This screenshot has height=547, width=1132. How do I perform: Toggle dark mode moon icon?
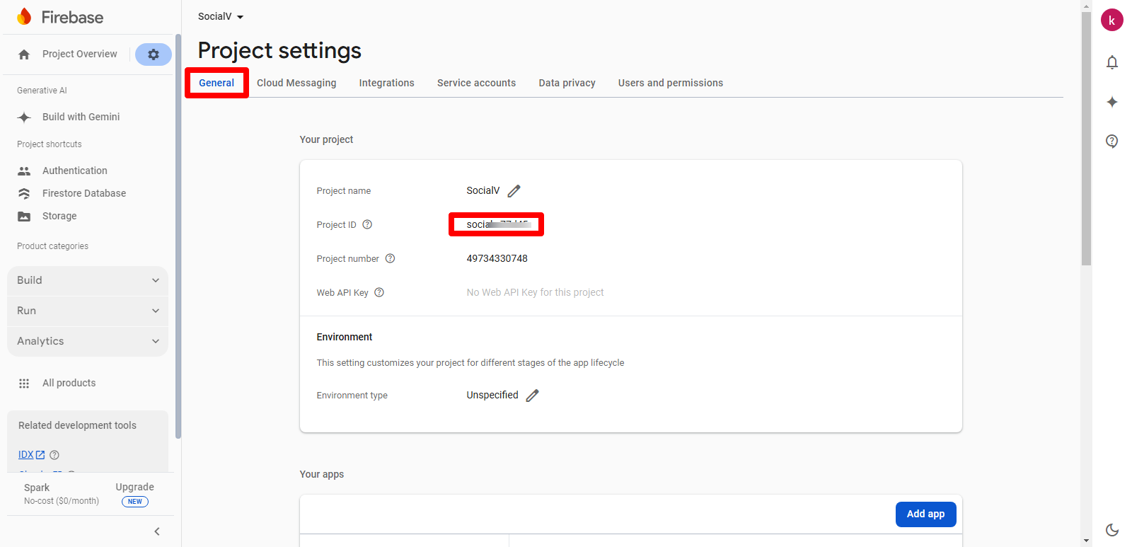[1112, 529]
